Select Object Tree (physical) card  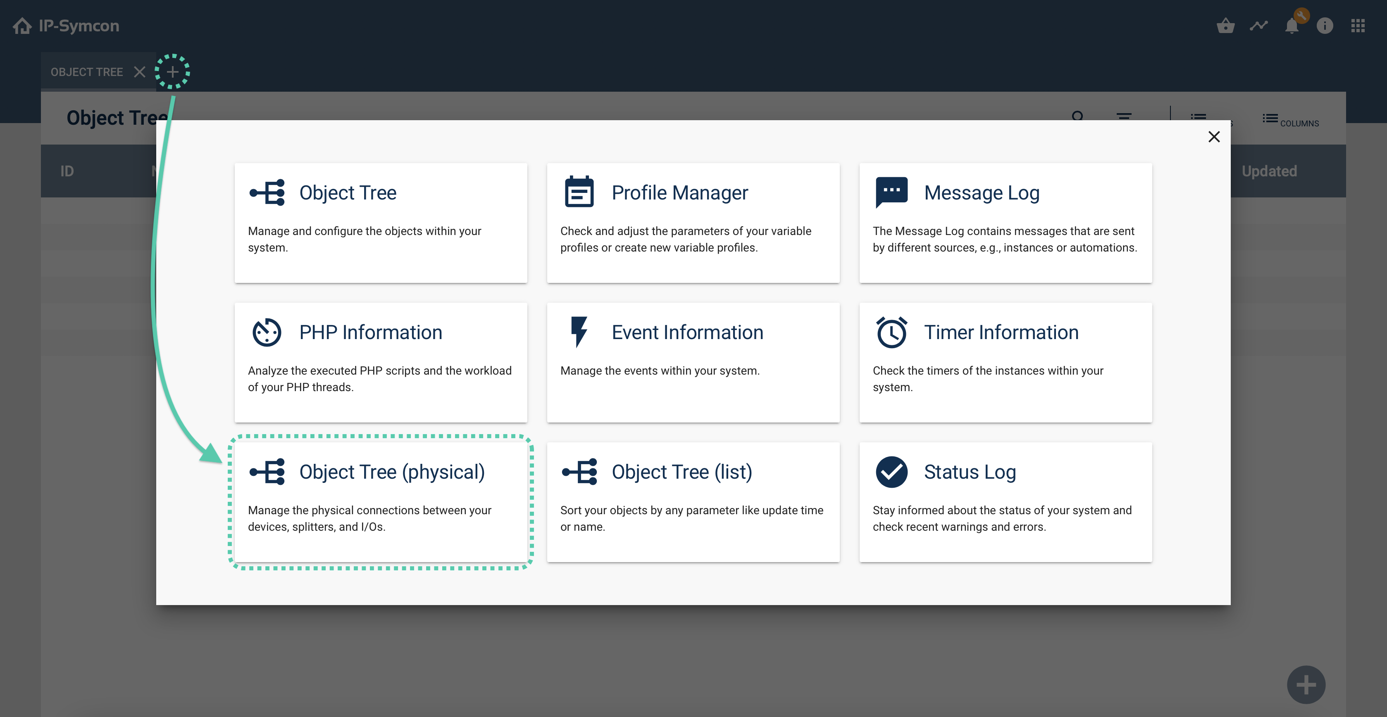coord(381,502)
